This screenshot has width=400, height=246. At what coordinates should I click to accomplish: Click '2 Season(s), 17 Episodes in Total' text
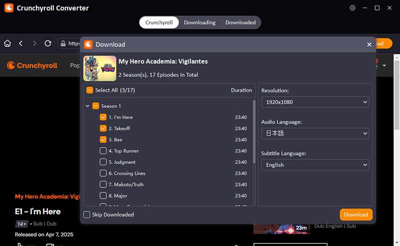[x=158, y=75]
